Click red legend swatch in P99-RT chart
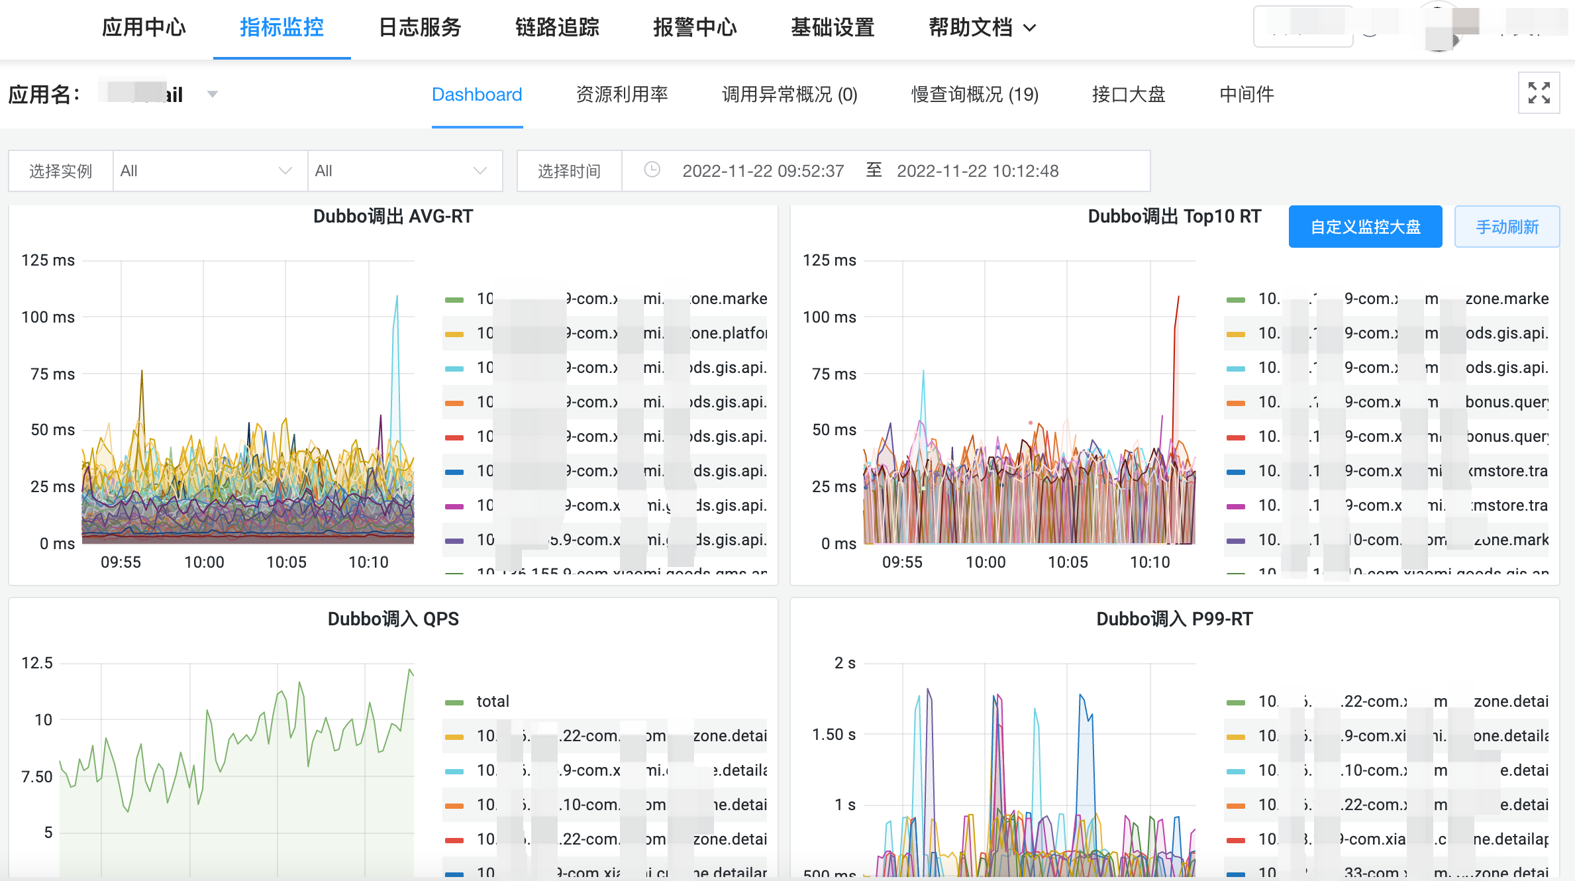Viewport: 1575px width, 881px height. 1236,840
